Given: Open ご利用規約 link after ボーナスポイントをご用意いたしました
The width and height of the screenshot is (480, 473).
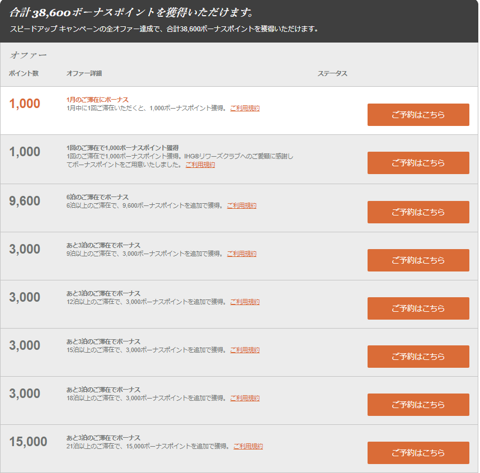Looking at the screenshot, I should point(200,165).
